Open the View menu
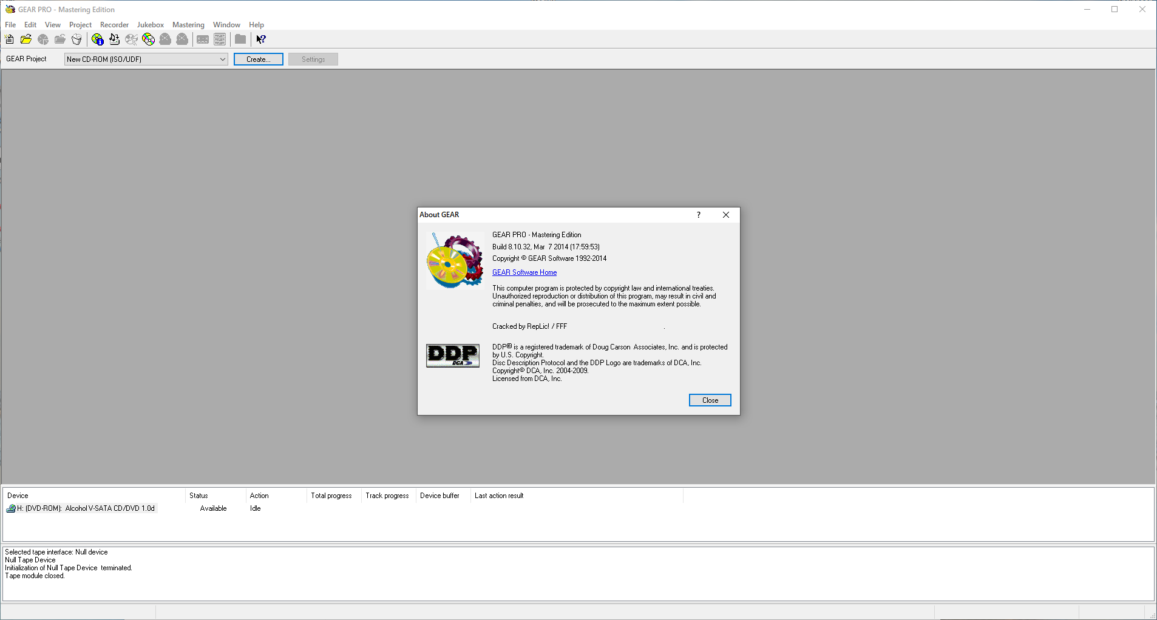The height and width of the screenshot is (620, 1157). tap(53, 25)
